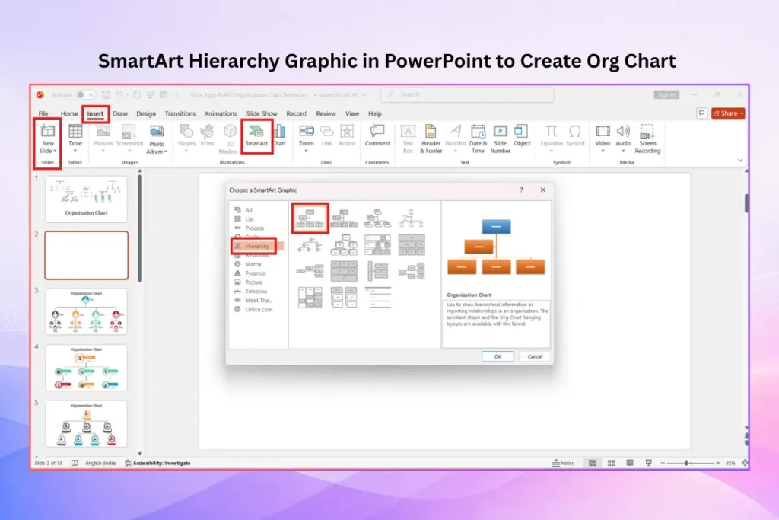Click English (India) language indicator
This screenshot has width=779, height=520.
coord(101,463)
